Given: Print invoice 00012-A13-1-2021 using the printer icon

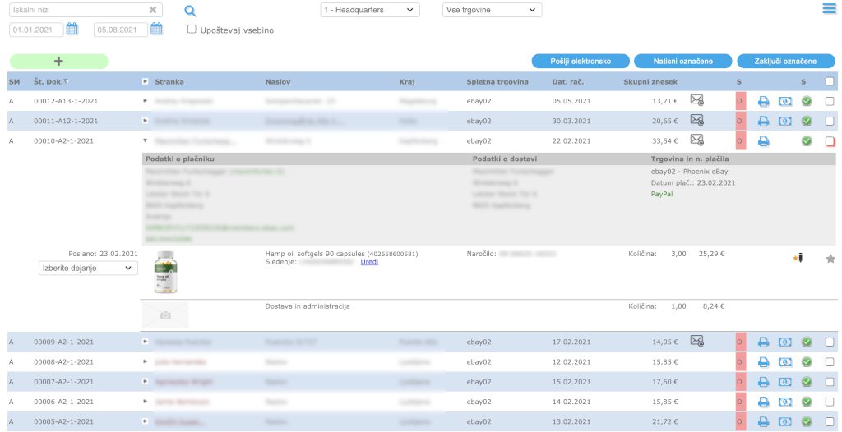Looking at the screenshot, I should coord(764,101).
